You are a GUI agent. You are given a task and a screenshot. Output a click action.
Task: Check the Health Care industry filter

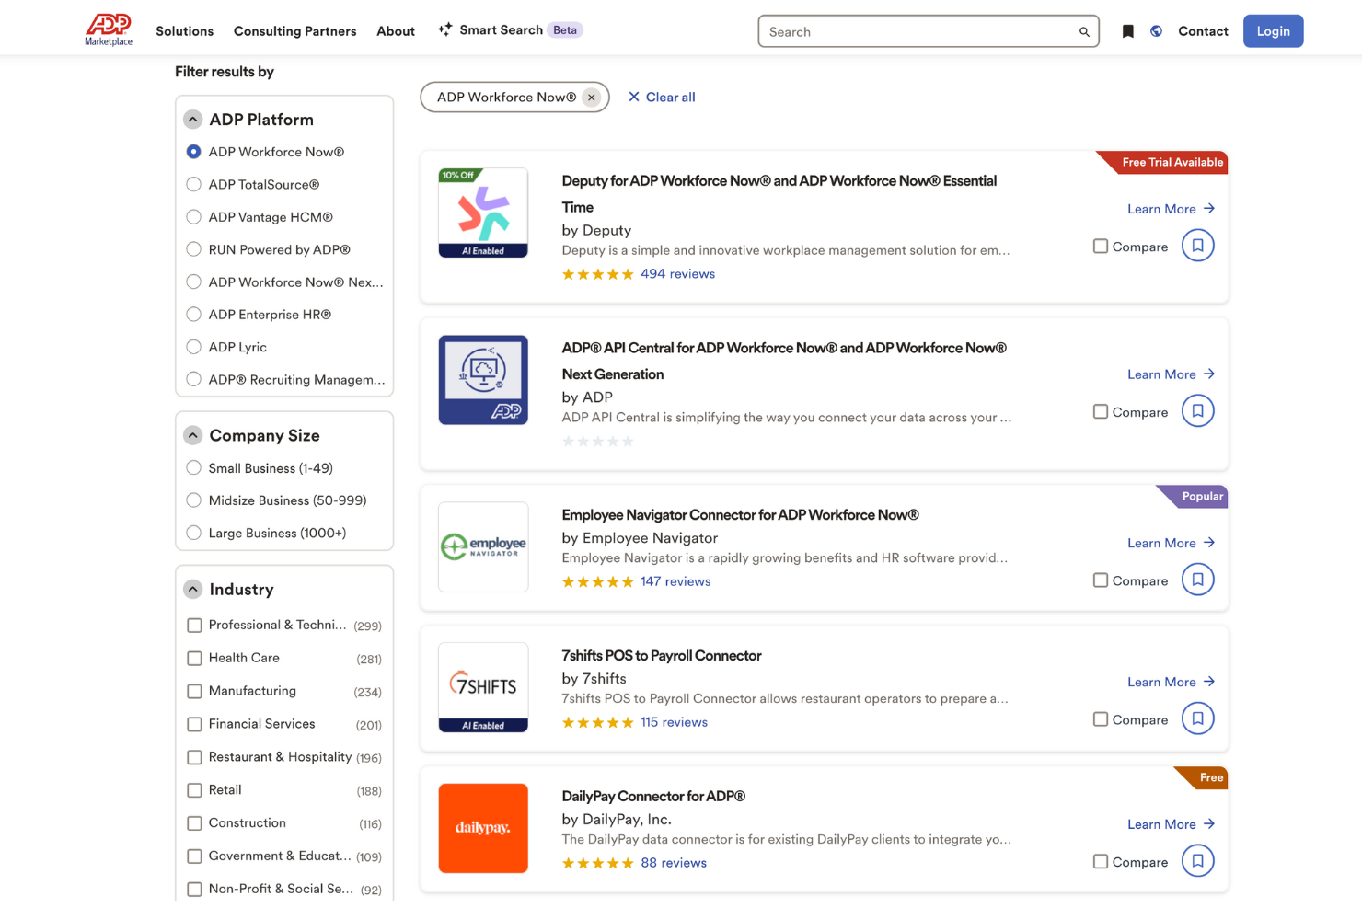[x=194, y=659]
